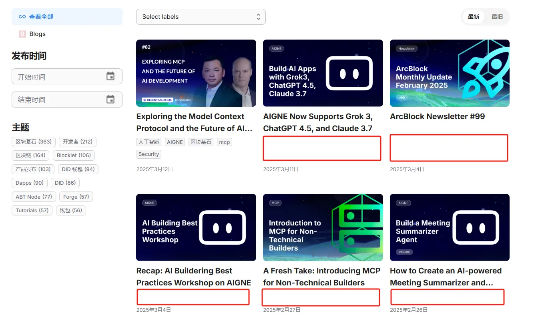Open the Introduction to MCP thumbnail

tap(323, 227)
